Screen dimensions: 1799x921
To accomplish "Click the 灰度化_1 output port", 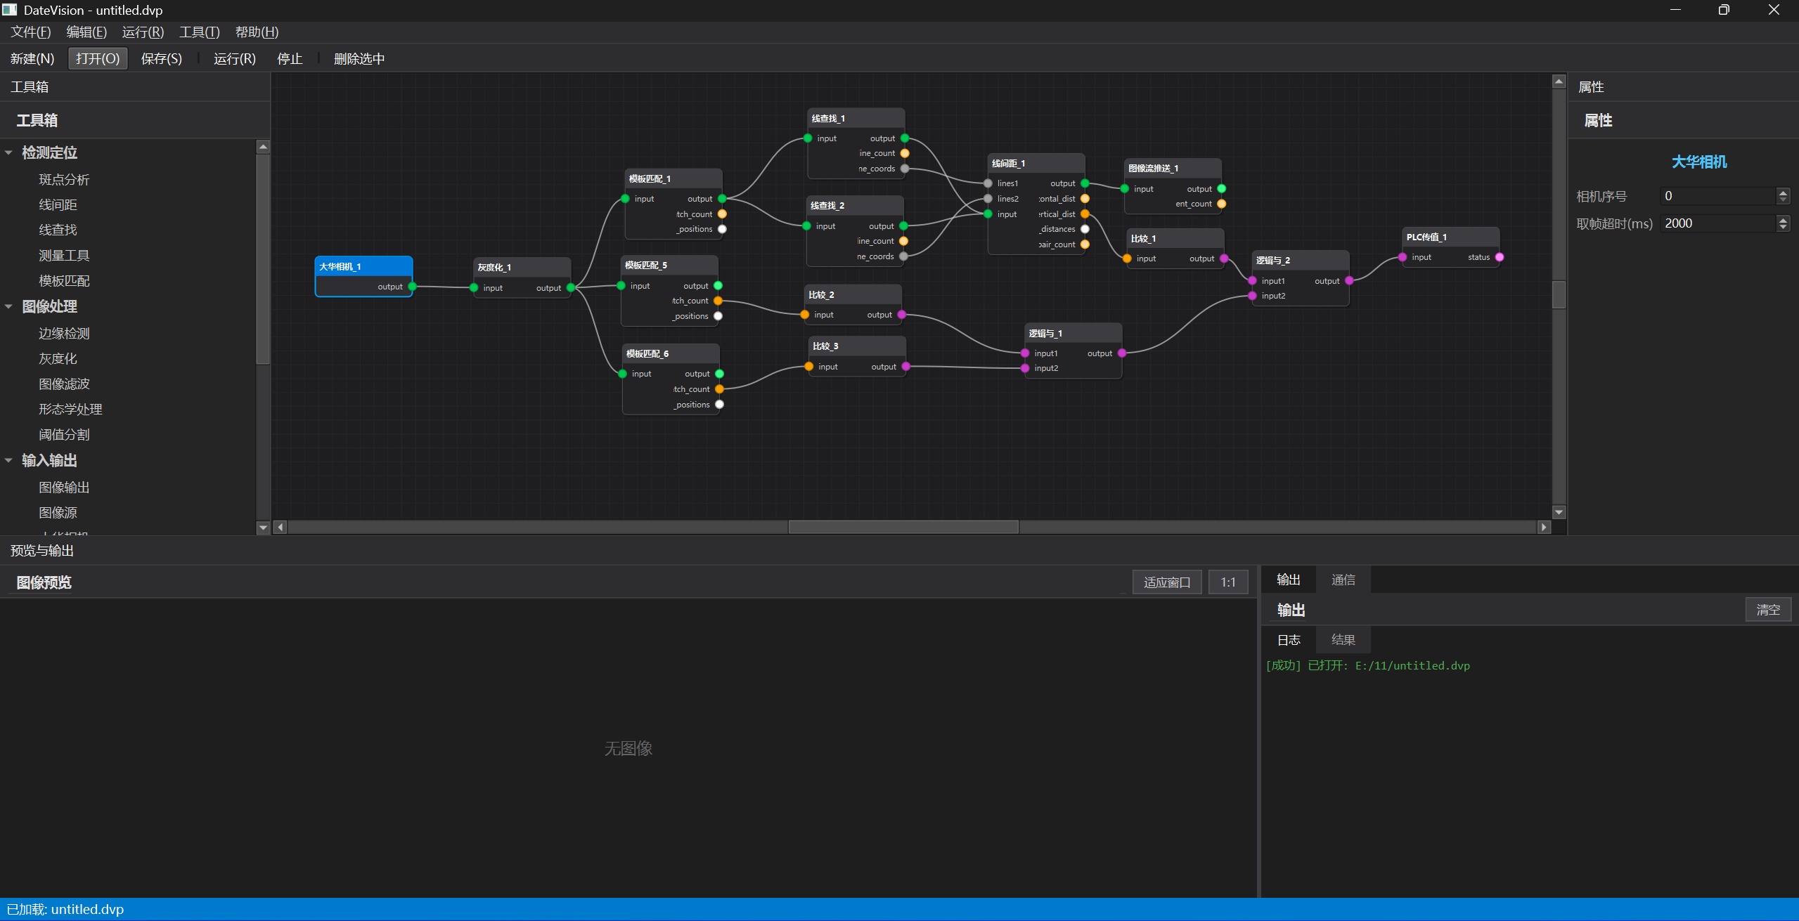I will tap(571, 287).
